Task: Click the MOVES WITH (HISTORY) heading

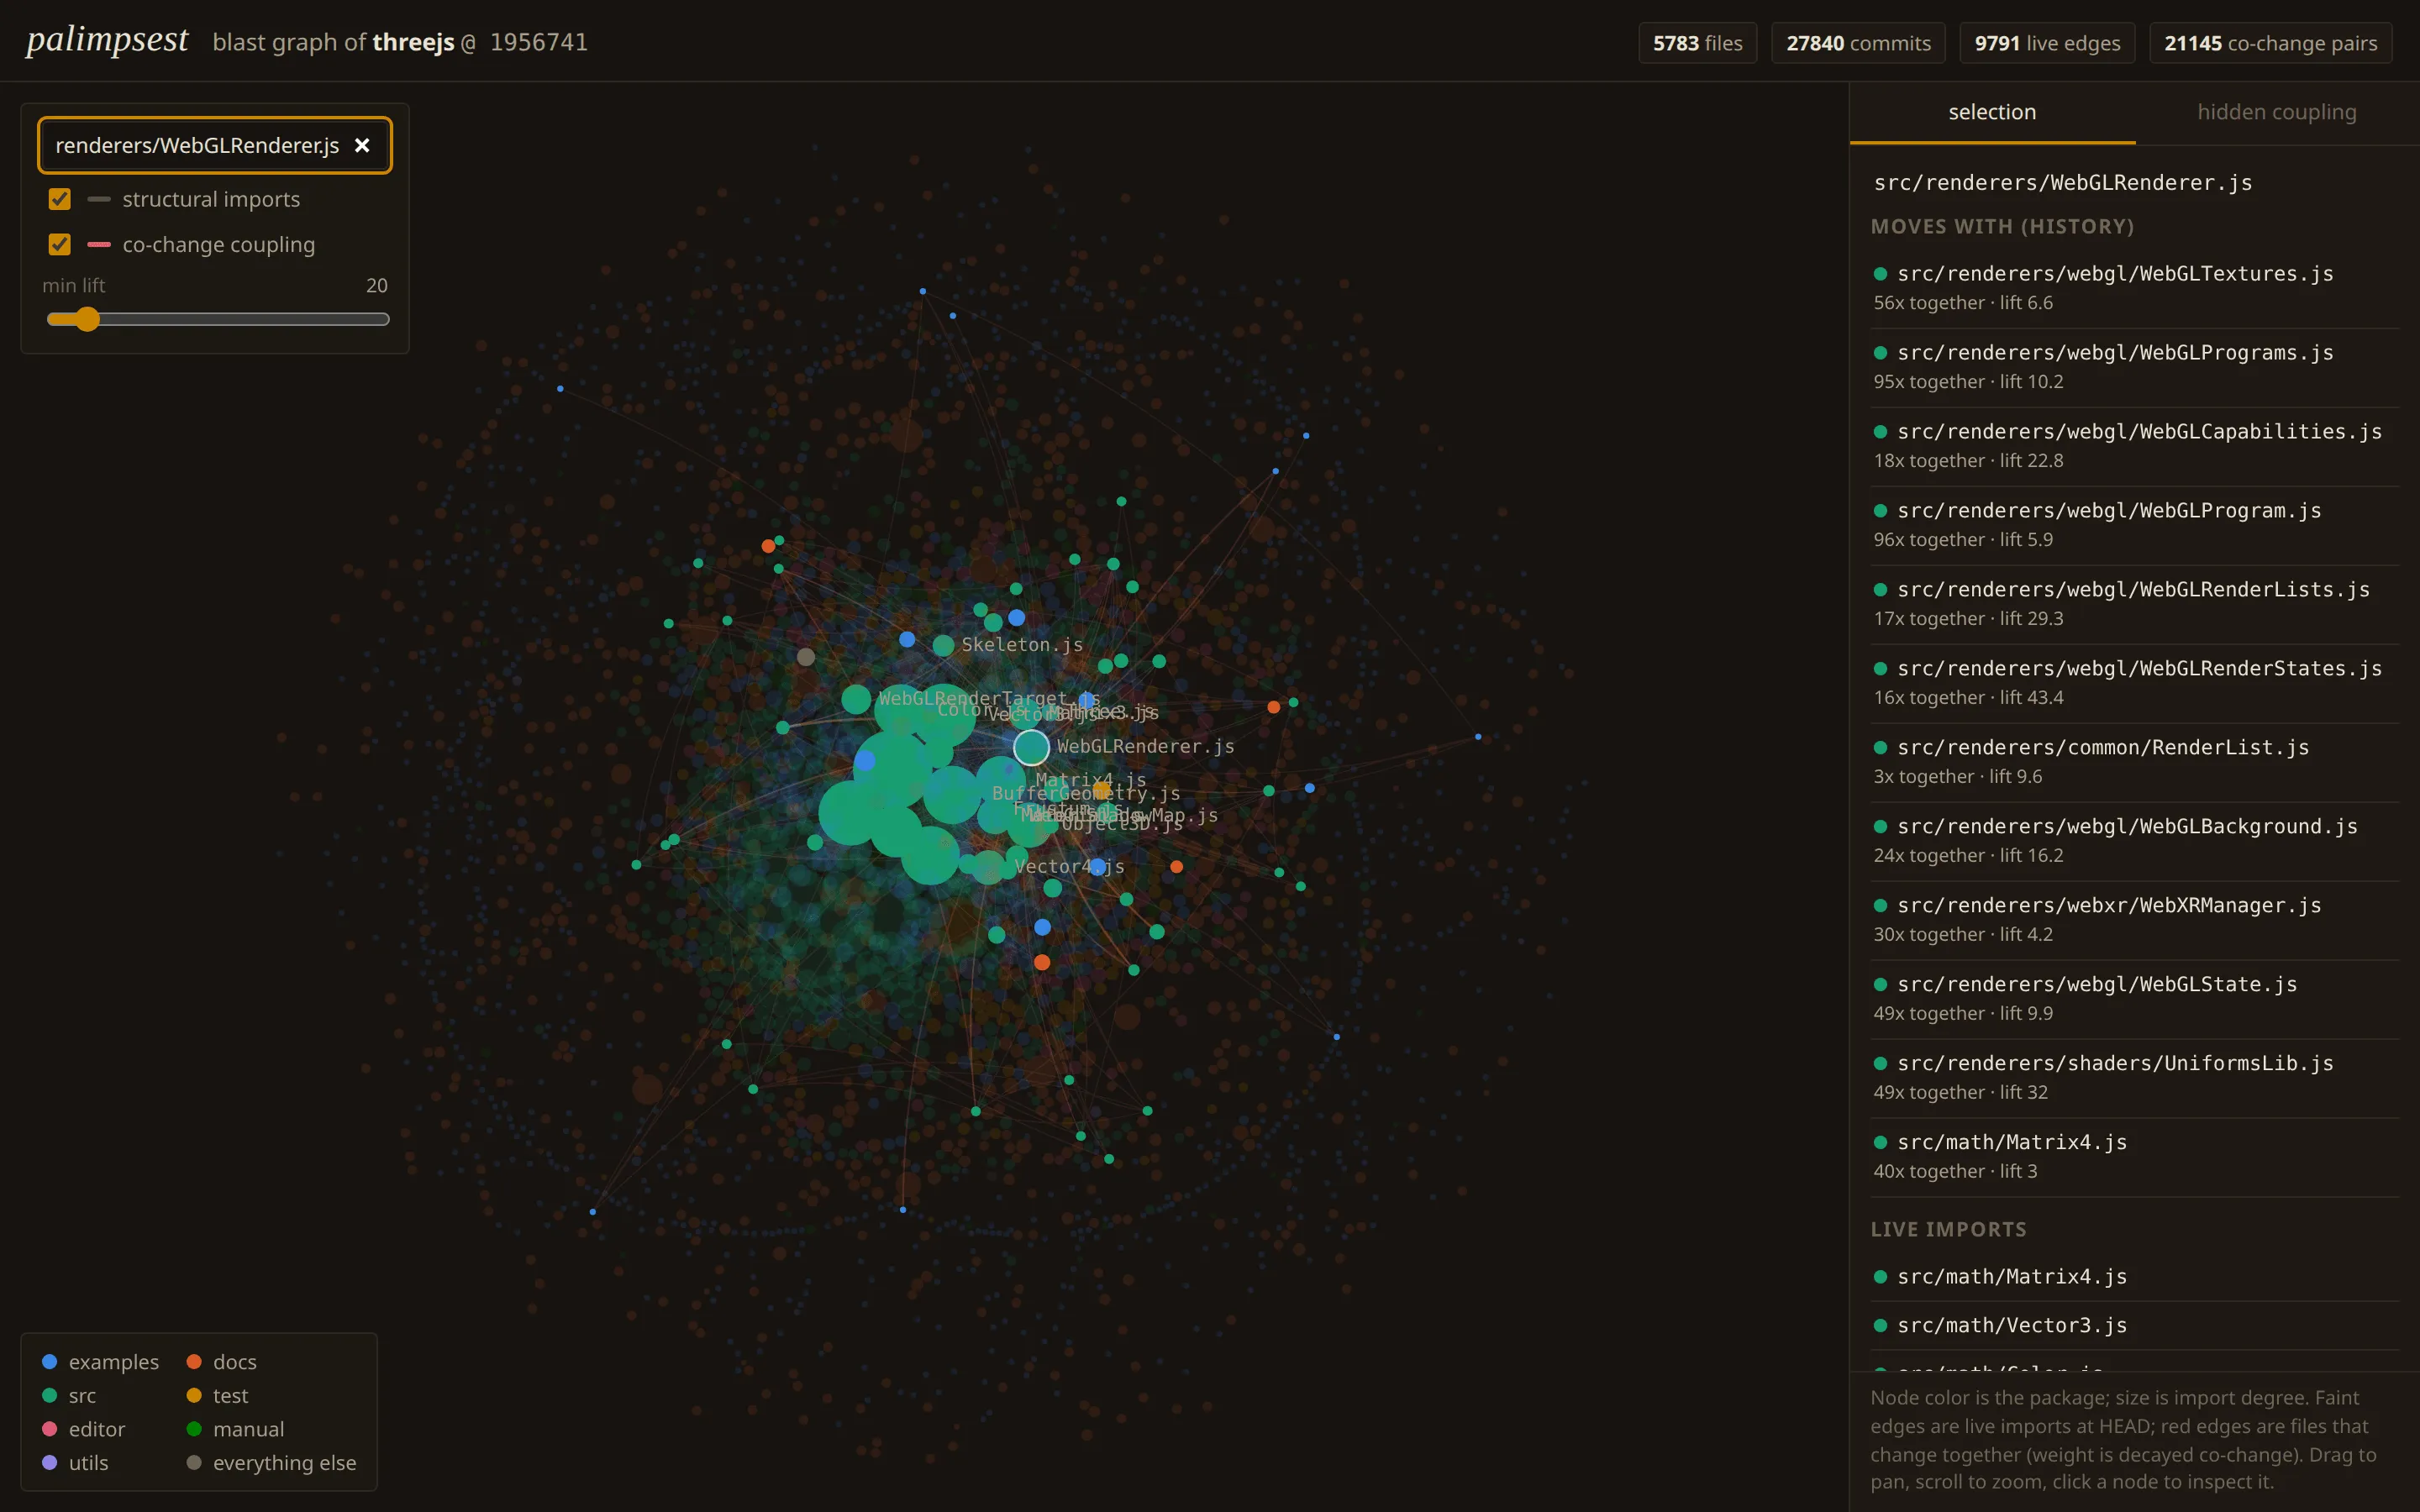Action: (2002, 227)
